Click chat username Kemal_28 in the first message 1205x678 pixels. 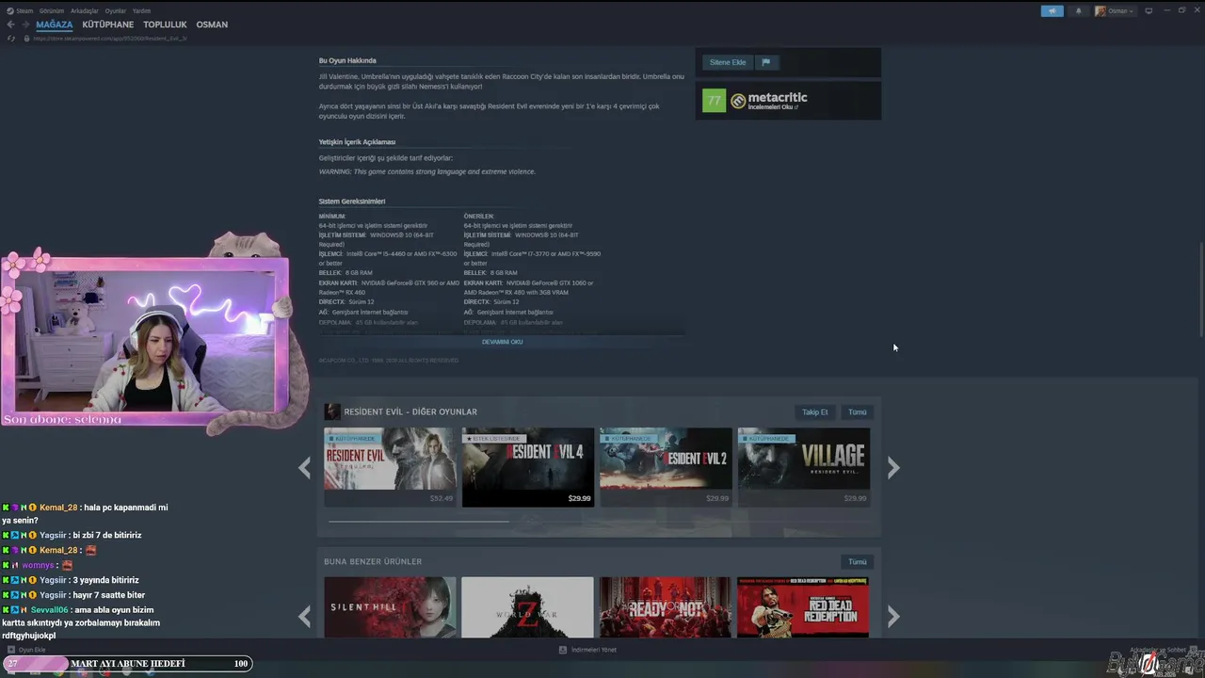pos(58,508)
